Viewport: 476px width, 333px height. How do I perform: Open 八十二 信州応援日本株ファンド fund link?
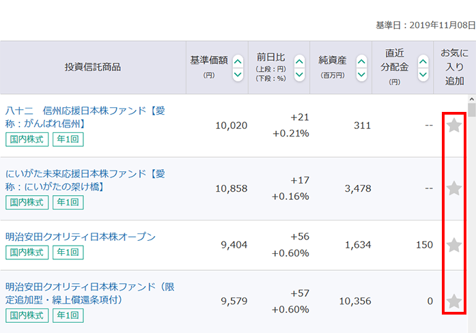pyautogui.click(x=85, y=117)
